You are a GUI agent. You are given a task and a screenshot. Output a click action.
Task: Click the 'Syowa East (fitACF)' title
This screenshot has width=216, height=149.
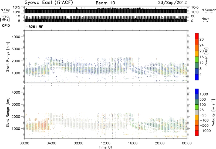[x=49, y=2]
